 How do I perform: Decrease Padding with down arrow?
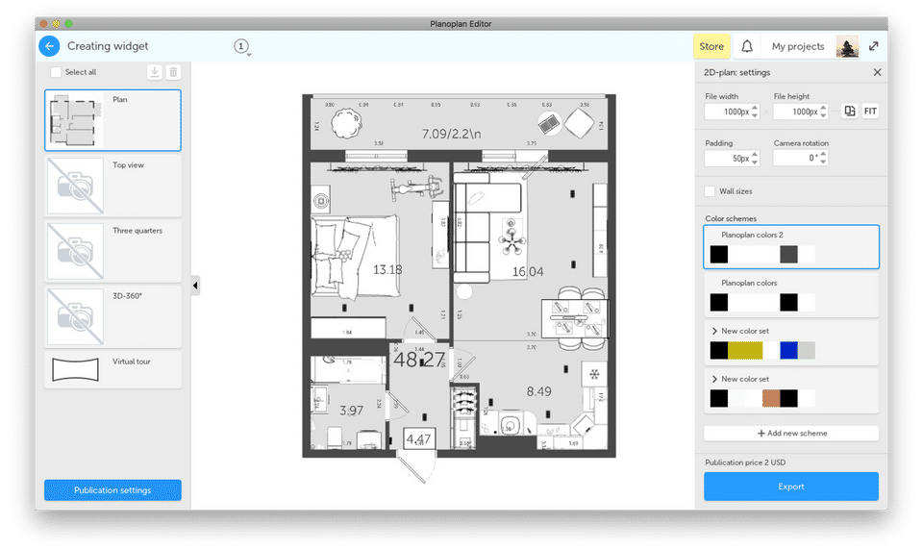point(755,162)
